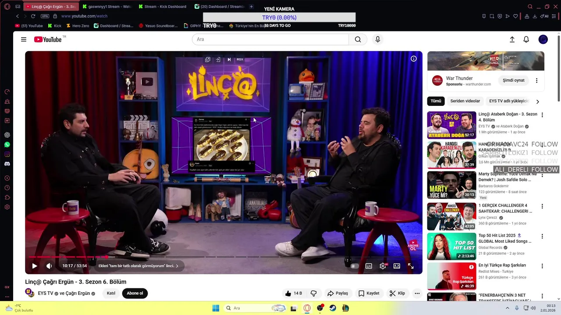Toggle the autoplay switch in the player
This screenshot has width=561, height=315.
pyautogui.click(x=354, y=266)
